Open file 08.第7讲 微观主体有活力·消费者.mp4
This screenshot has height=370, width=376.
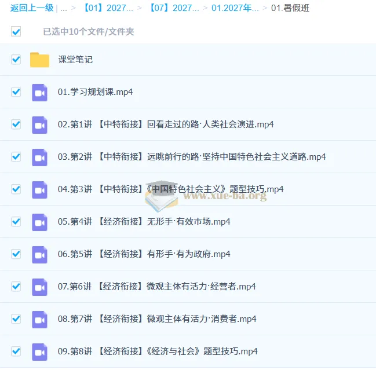[x=157, y=318]
